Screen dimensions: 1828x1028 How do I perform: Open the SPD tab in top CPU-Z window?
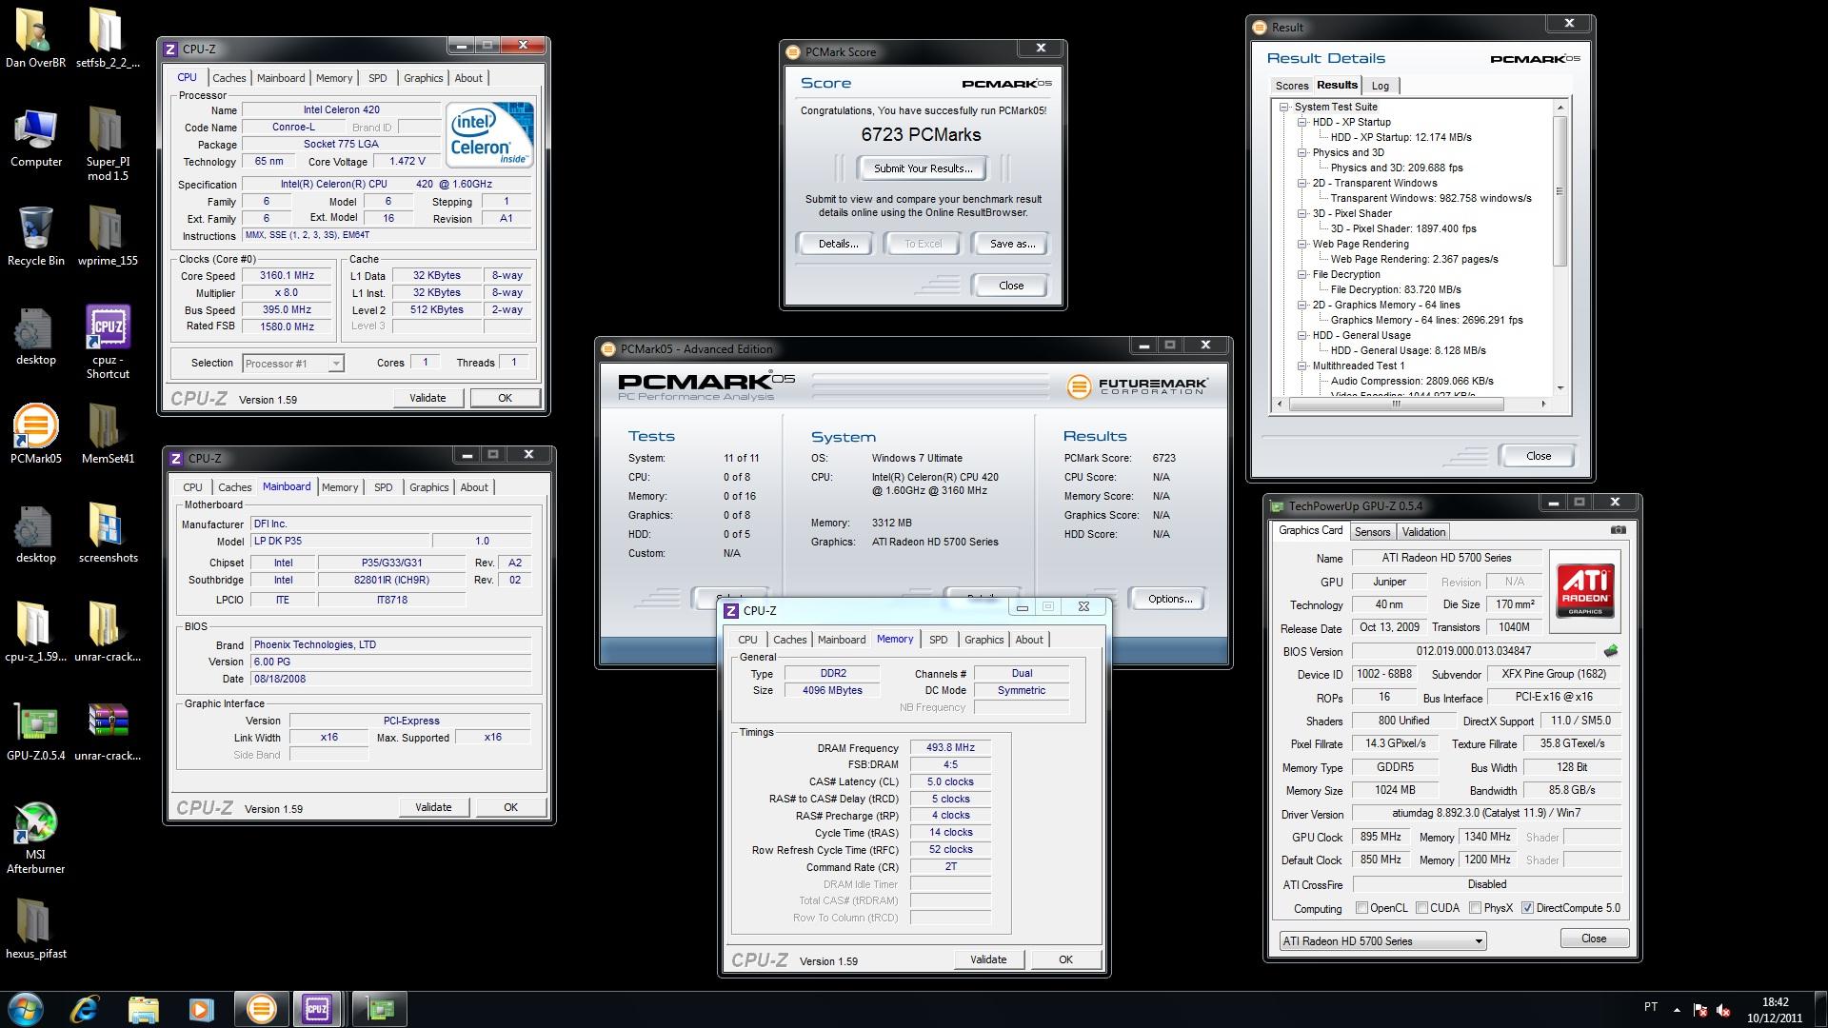coord(377,78)
